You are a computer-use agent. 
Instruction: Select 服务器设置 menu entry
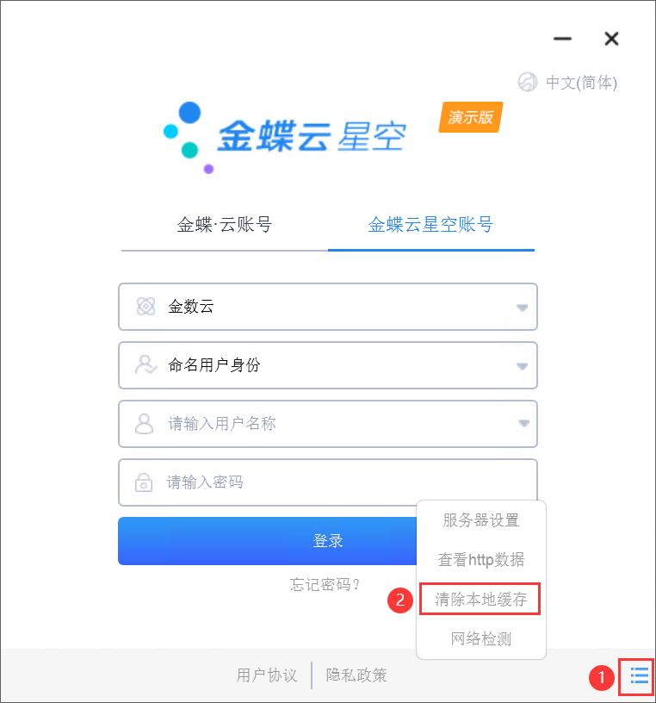pos(480,520)
